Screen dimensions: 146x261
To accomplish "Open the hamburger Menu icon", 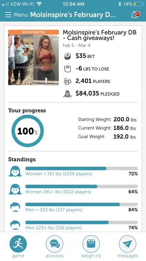I will [8, 15].
